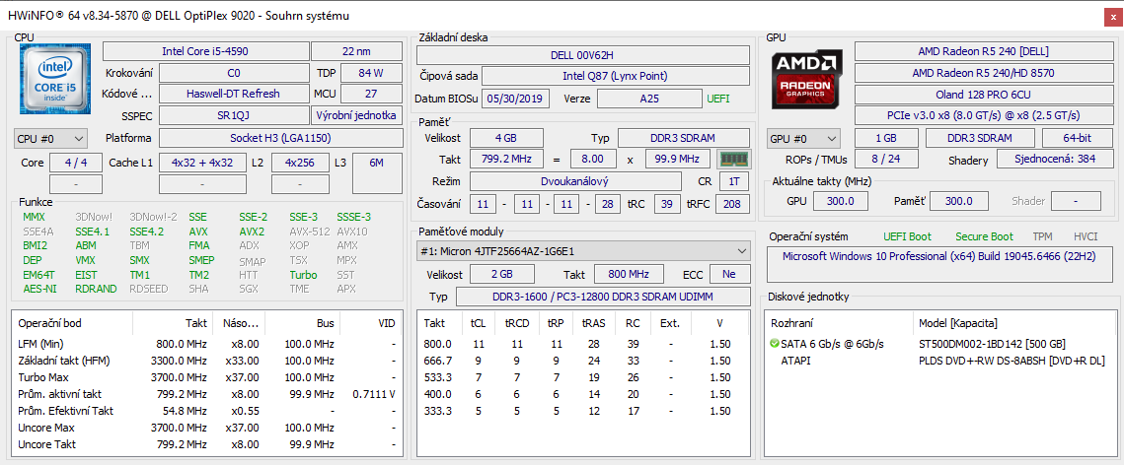
Task: Click the green memory module icon
Action: pyautogui.click(x=731, y=159)
